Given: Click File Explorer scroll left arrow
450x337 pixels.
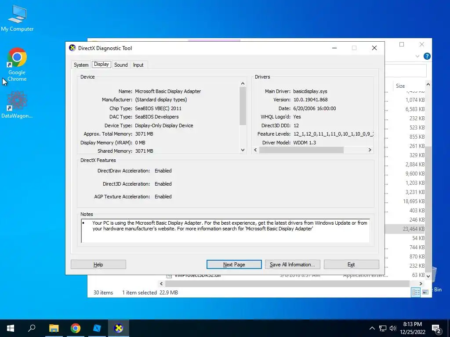Looking at the screenshot, I should 161,283.
